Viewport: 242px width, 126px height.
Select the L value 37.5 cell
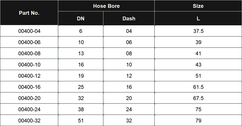(x=198, y=31)
